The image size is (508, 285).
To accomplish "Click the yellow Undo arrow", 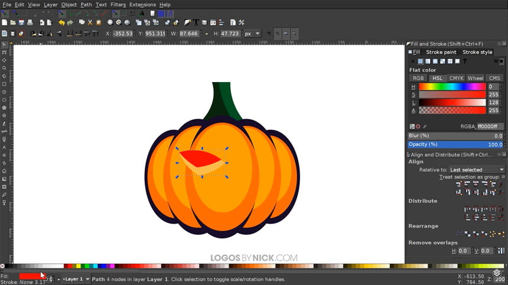I will (61, 22).
